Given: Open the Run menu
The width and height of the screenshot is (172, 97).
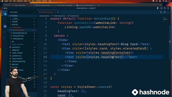Looking at the screenshot, I should pyautogui.click(x=33, y=1).
